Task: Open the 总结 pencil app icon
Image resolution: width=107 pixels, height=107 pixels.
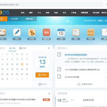Action: pos(17,32)
